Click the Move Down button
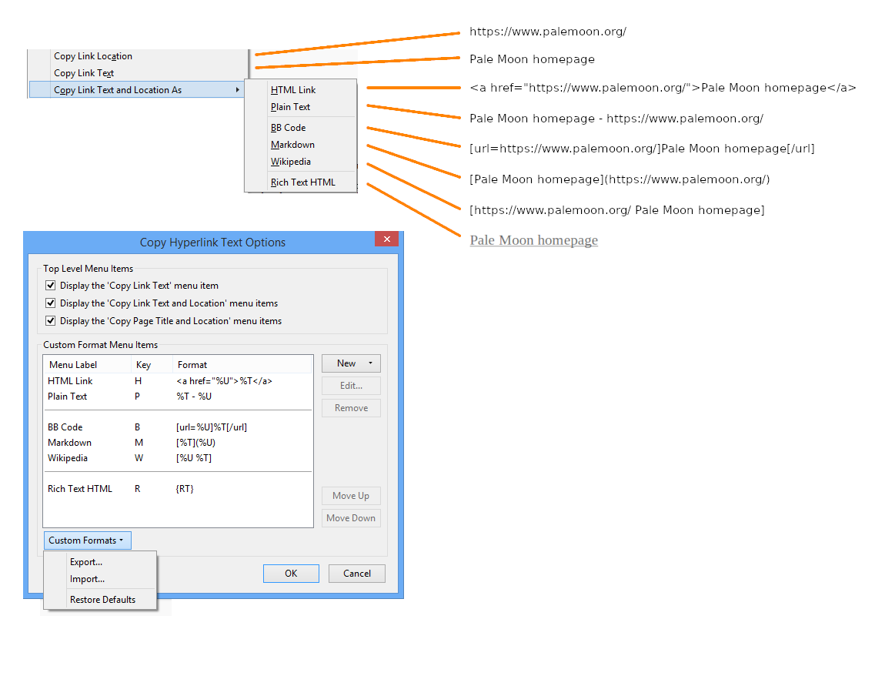Image resolution: width=875 pixels, height=676 pixels. pos(351,518)
